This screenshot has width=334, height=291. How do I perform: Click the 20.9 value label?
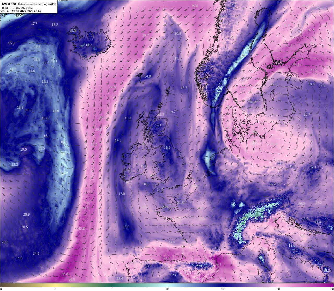[26, 214]
